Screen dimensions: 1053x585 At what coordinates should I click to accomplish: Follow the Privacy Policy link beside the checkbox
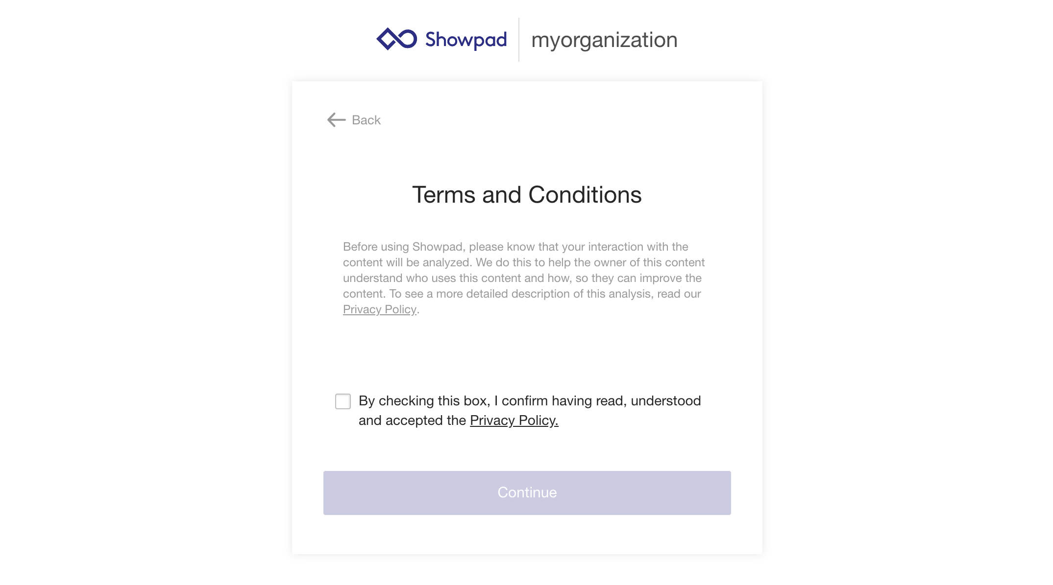click(514, 420)
